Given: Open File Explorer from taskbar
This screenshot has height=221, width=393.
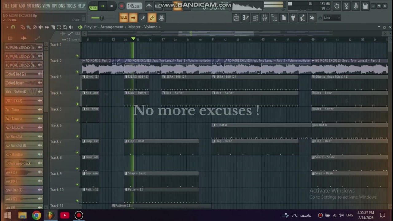Looking at the screenshot, I should (x=22, y=215).
